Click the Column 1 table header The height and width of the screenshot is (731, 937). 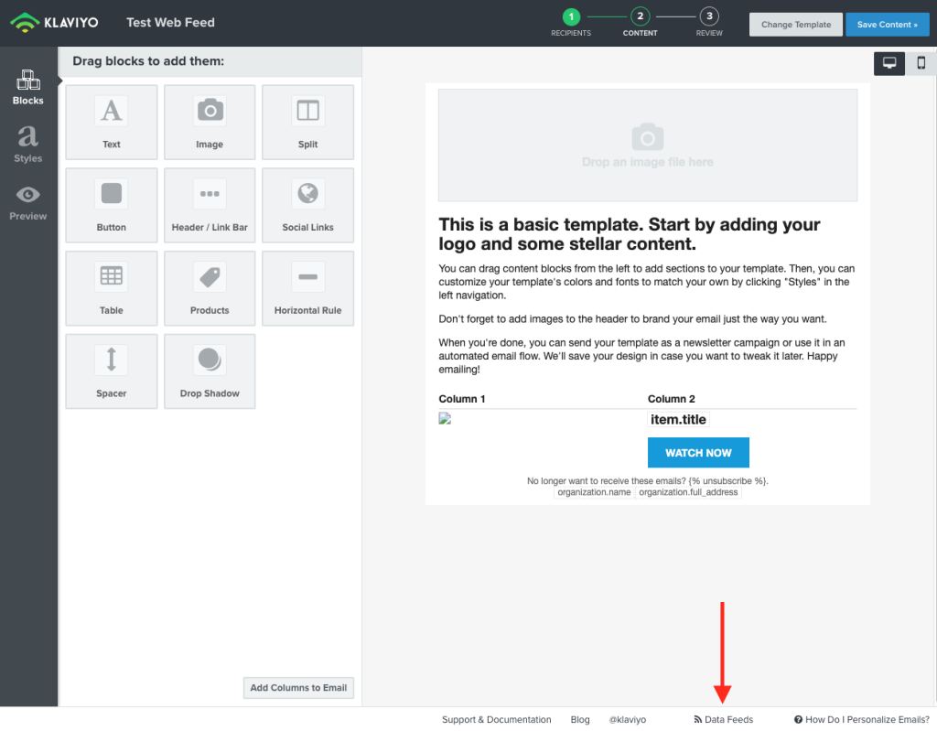[x=462, y=399]
